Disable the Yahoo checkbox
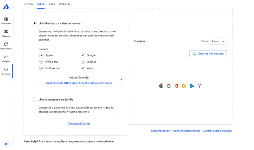The image size is (254, 150). point(83,68)
